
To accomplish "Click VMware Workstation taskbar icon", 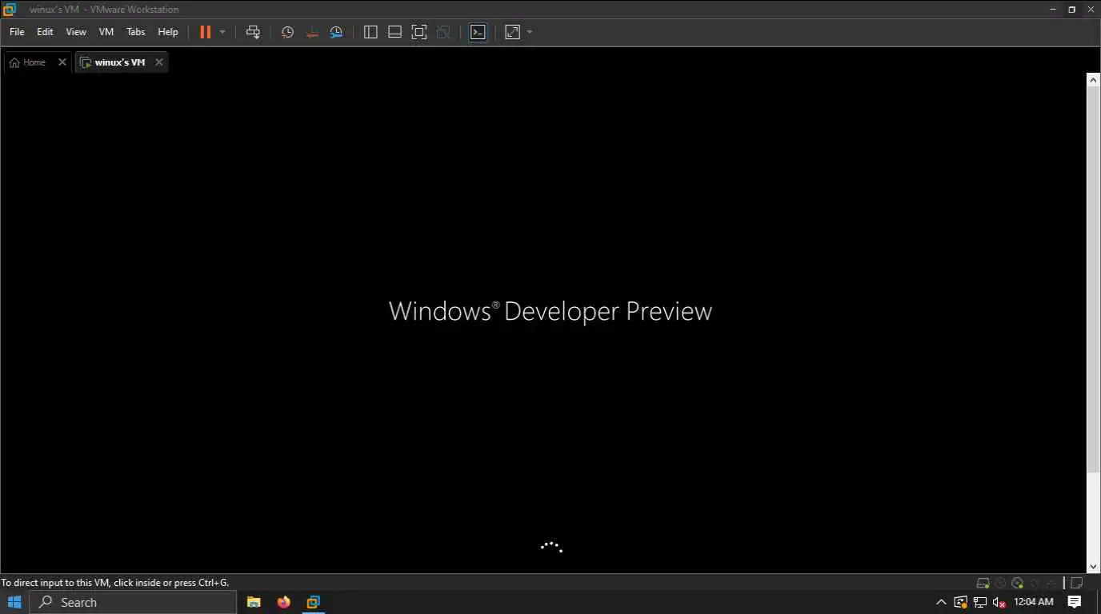I will pos(314,602).
